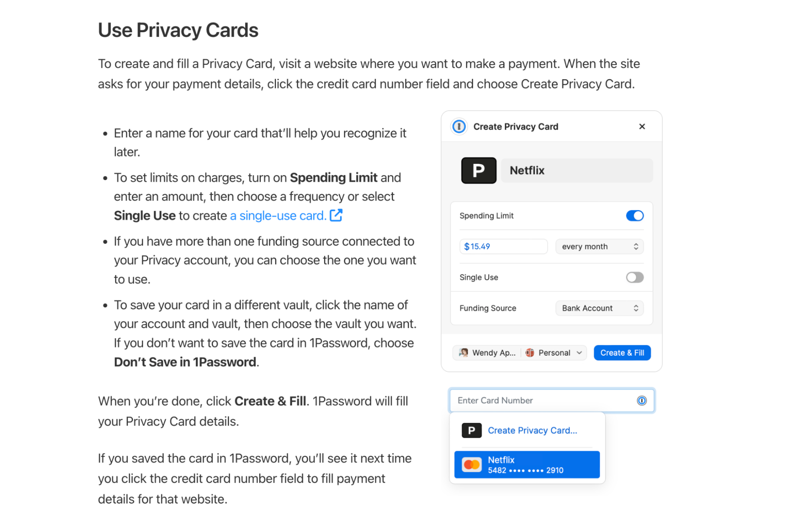Click the Privacy 'P' logo next to Netflix
Viewport: 796px width, 521px height.
[x=479, y=170]
